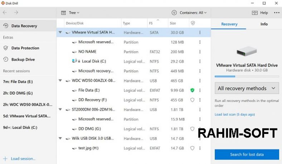Open recent session 2h: DD DMG (G:)
The width and height of the screenshot is (282, 164).
[18, 93]
